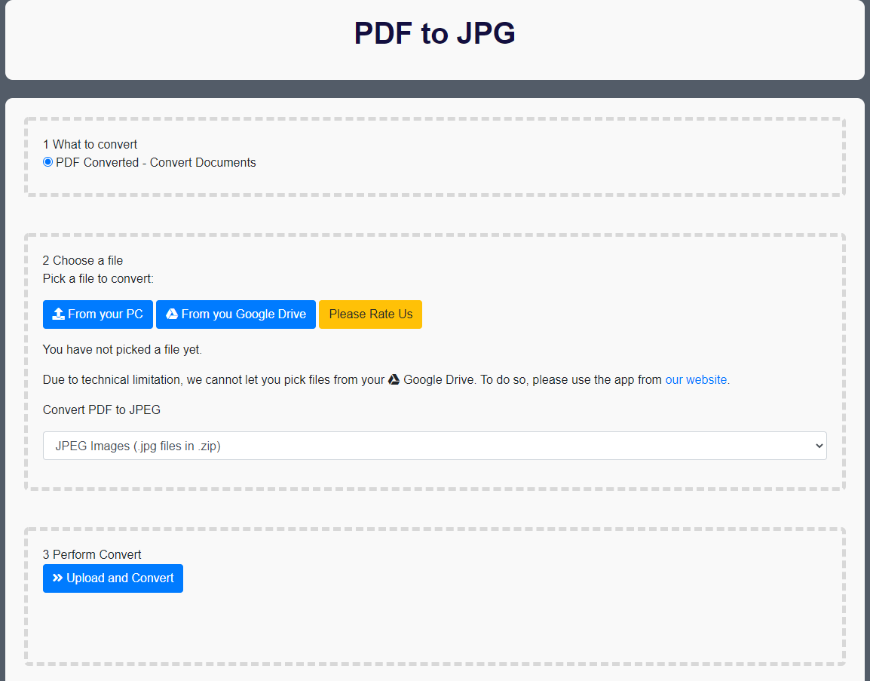The width and height of the screenshot is (870, 681).
Task: Click the double-chevron icon on Upload and Convert
Action: pyautogui.click(x=57, y=578)
